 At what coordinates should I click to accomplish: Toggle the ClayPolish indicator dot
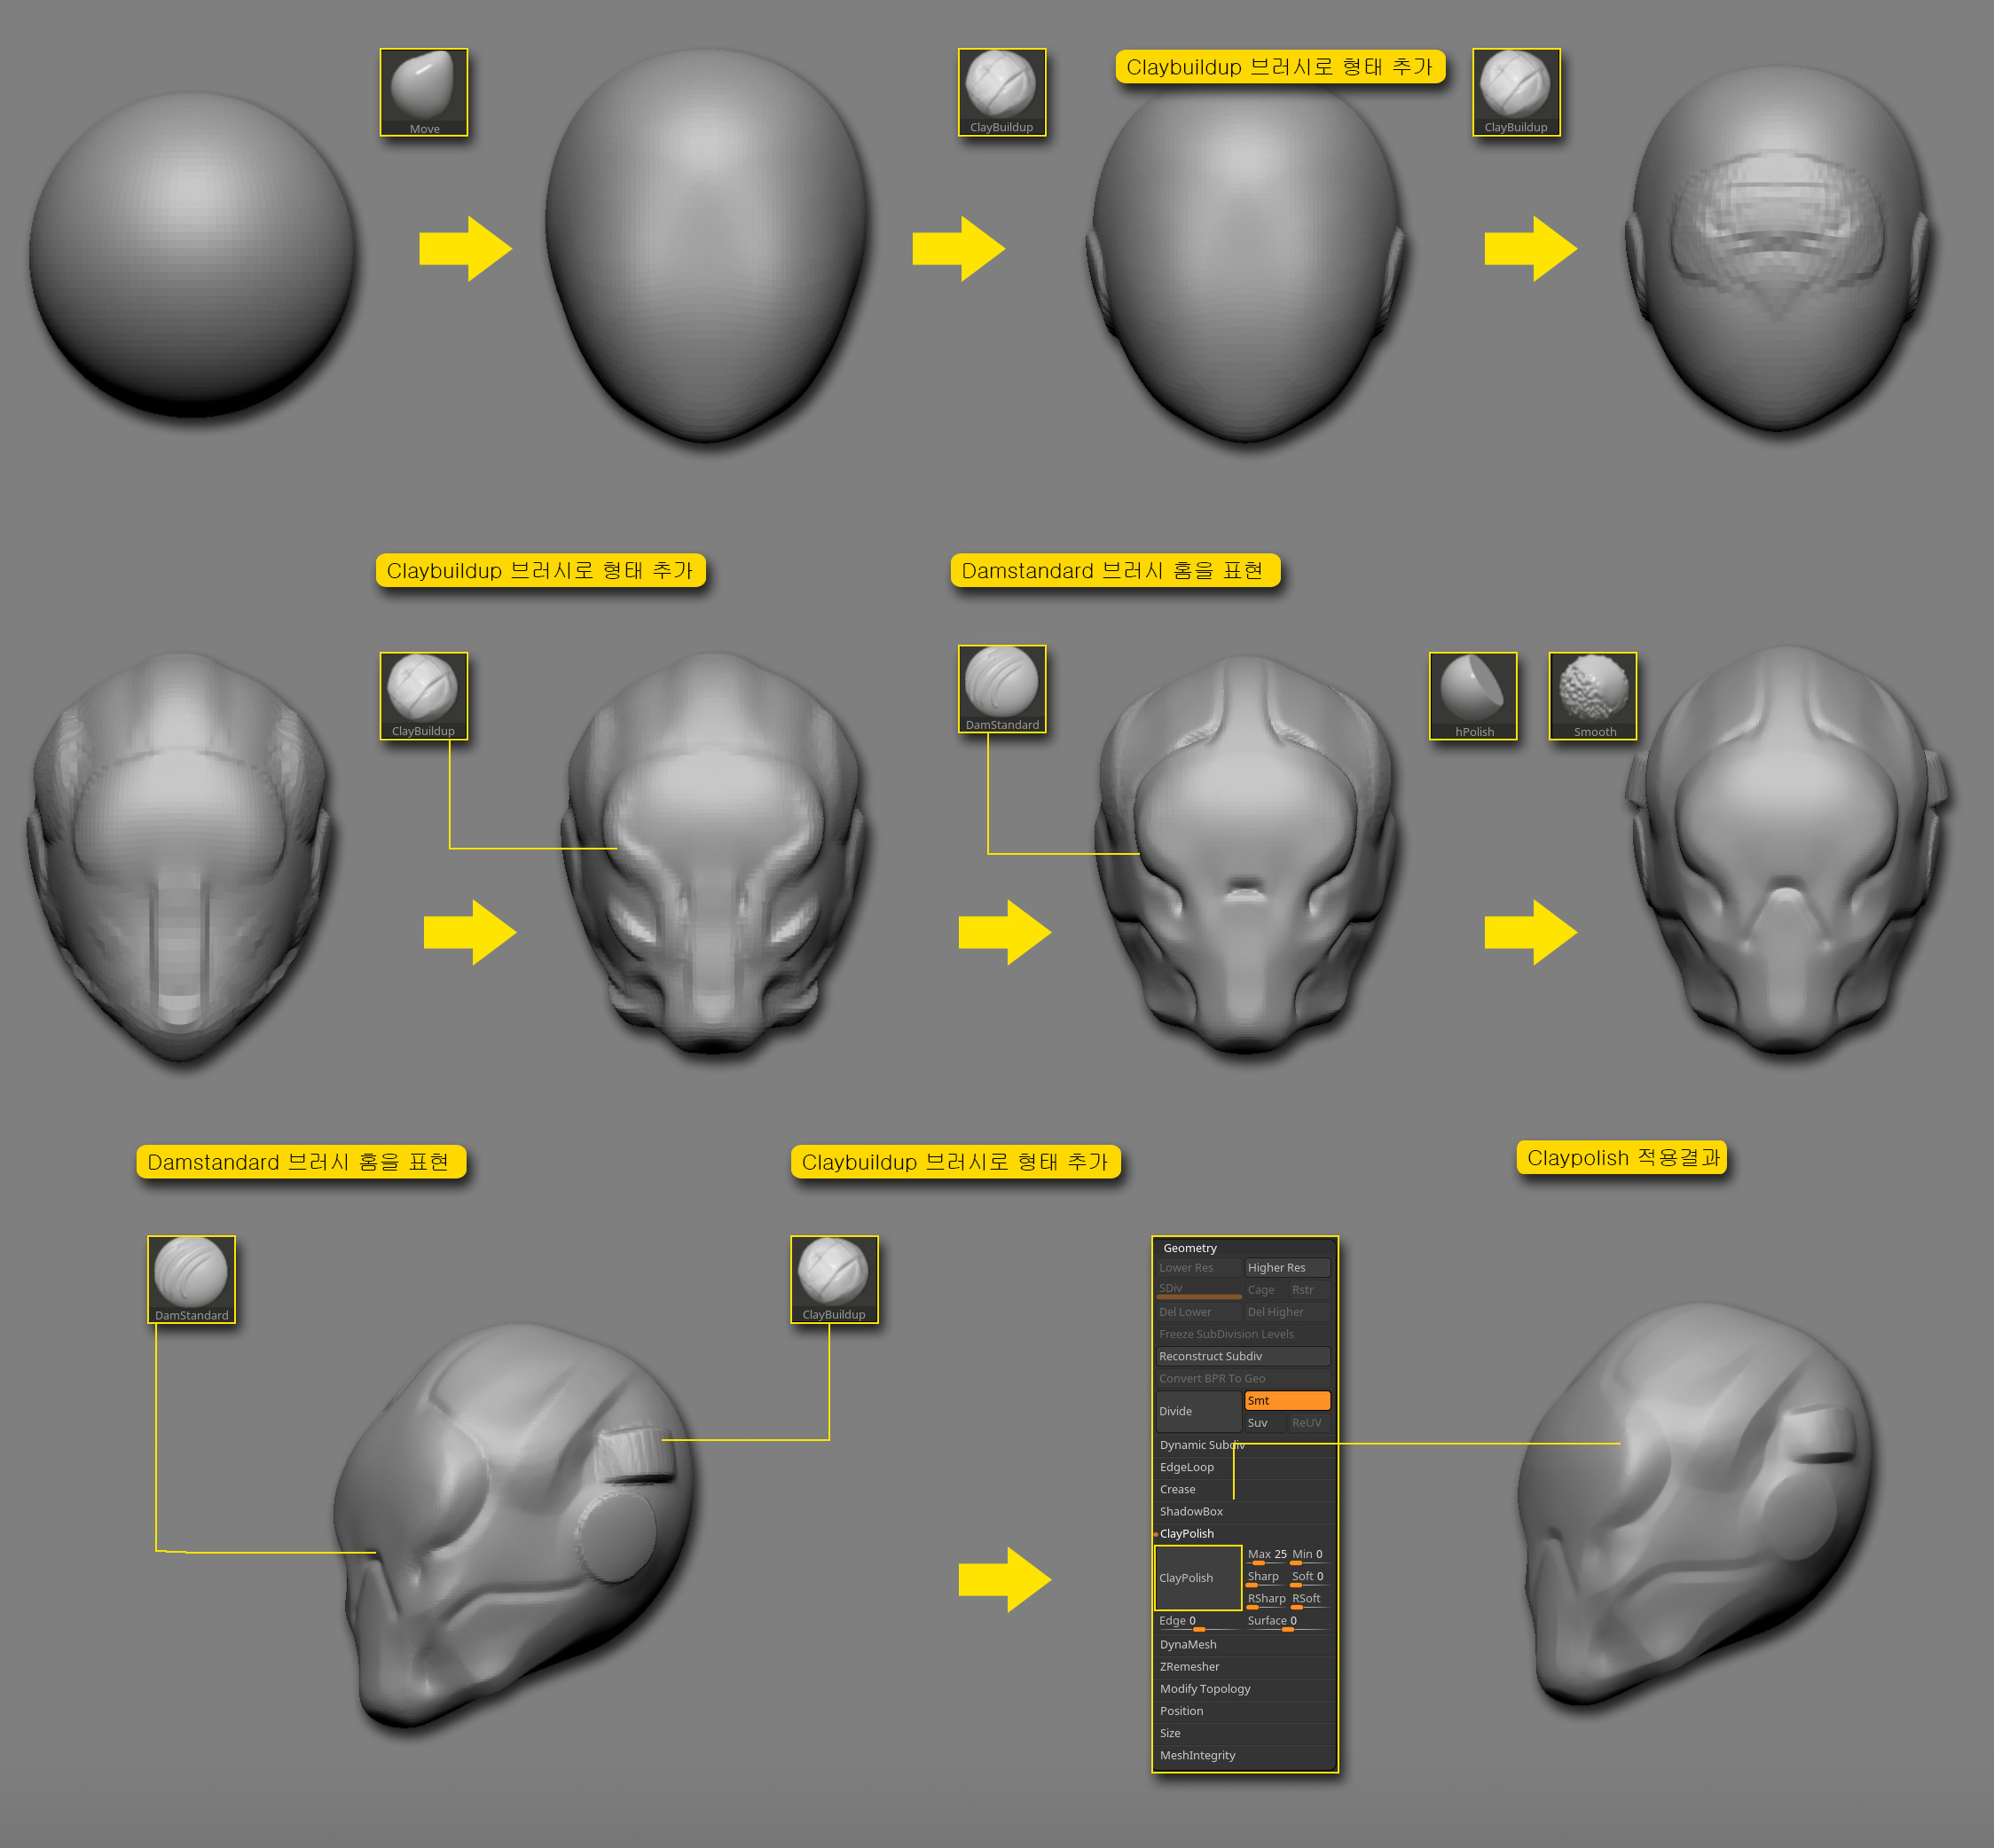click(x=1157, y=1533)
